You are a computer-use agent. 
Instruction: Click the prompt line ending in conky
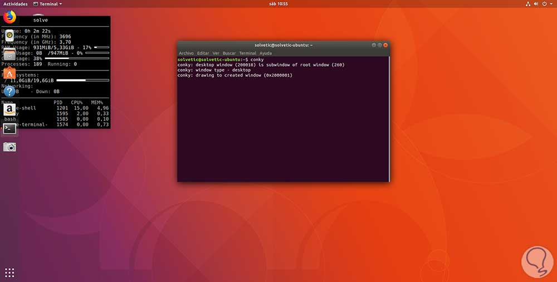221,59
